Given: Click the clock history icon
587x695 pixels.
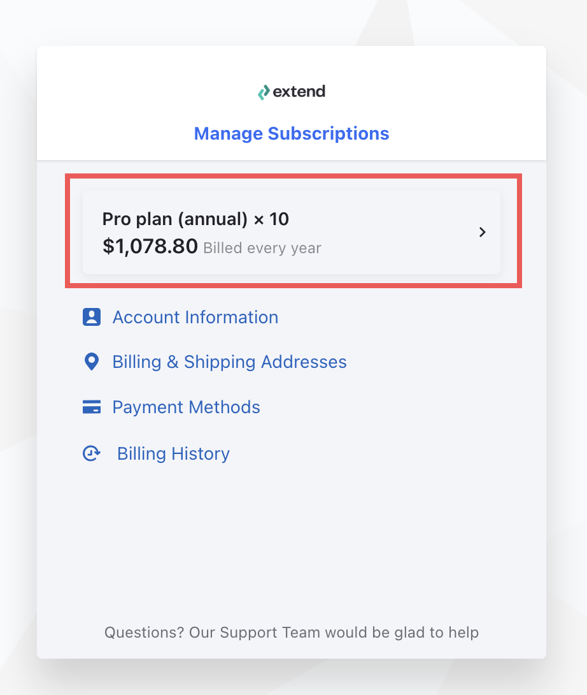Looking at the screenshot, I should [x=92, y=453].
